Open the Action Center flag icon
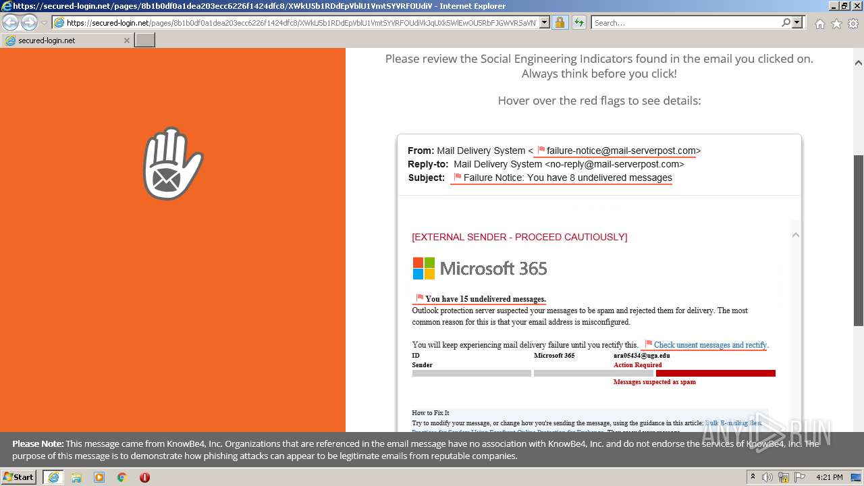Viewport: 864px width, 486px height. [x=800, y=477]
